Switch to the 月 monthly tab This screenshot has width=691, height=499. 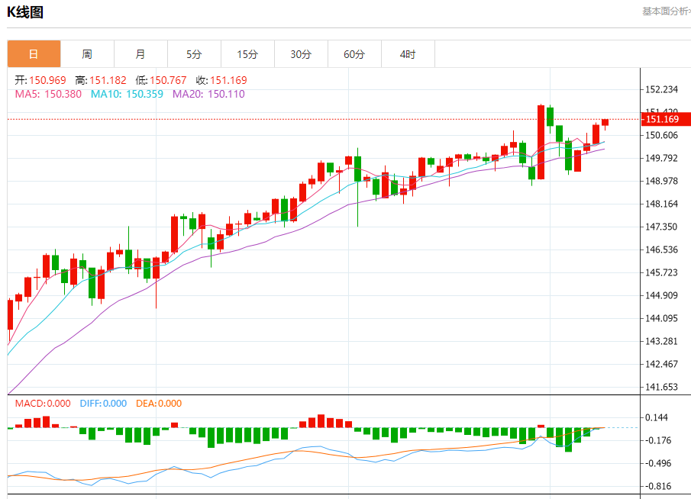(x=140, y=53)
